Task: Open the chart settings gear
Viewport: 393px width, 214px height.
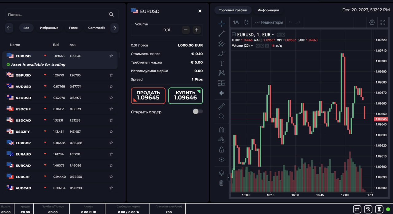Action: [x=372, y=22]
